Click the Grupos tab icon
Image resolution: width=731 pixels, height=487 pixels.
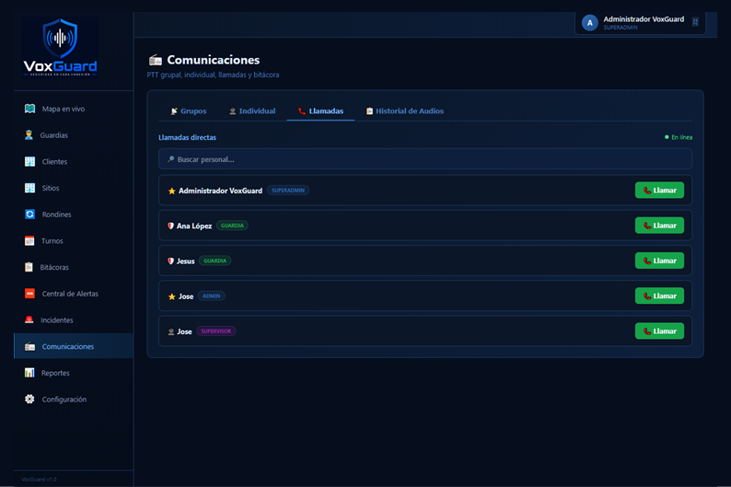pos(174,111)
